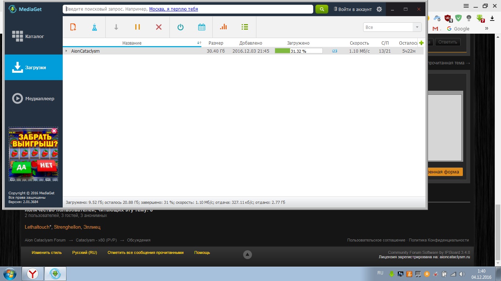Click the Adguard green shield extension icon
This screenshot has width=501, height=281.
click(458, 18)
